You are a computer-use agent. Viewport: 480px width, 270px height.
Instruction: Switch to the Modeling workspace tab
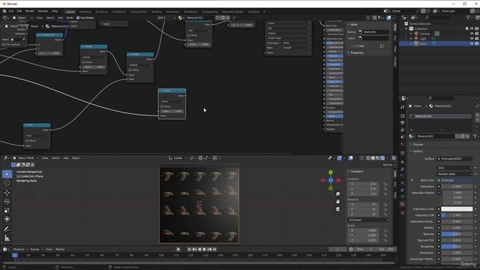click(x=85, y=12)
